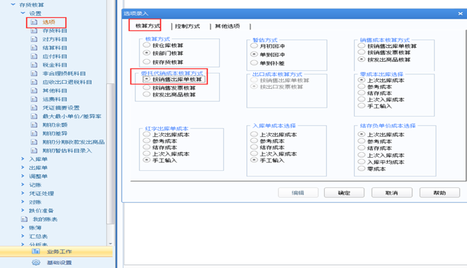Click the icon next to 存货科目

(x=34, y=31)
